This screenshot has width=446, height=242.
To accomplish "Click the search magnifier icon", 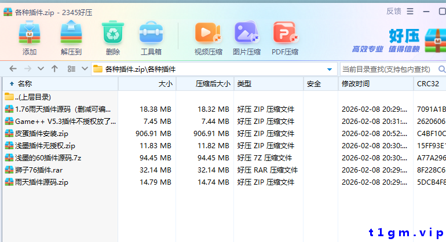I will [442, 69].
